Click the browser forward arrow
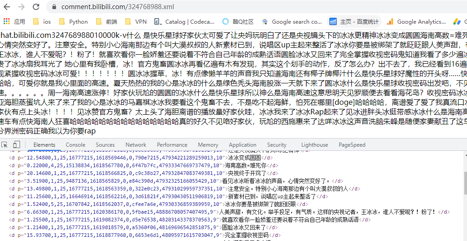This screenshot has height=241, width=467. click(x=21, y=7)
